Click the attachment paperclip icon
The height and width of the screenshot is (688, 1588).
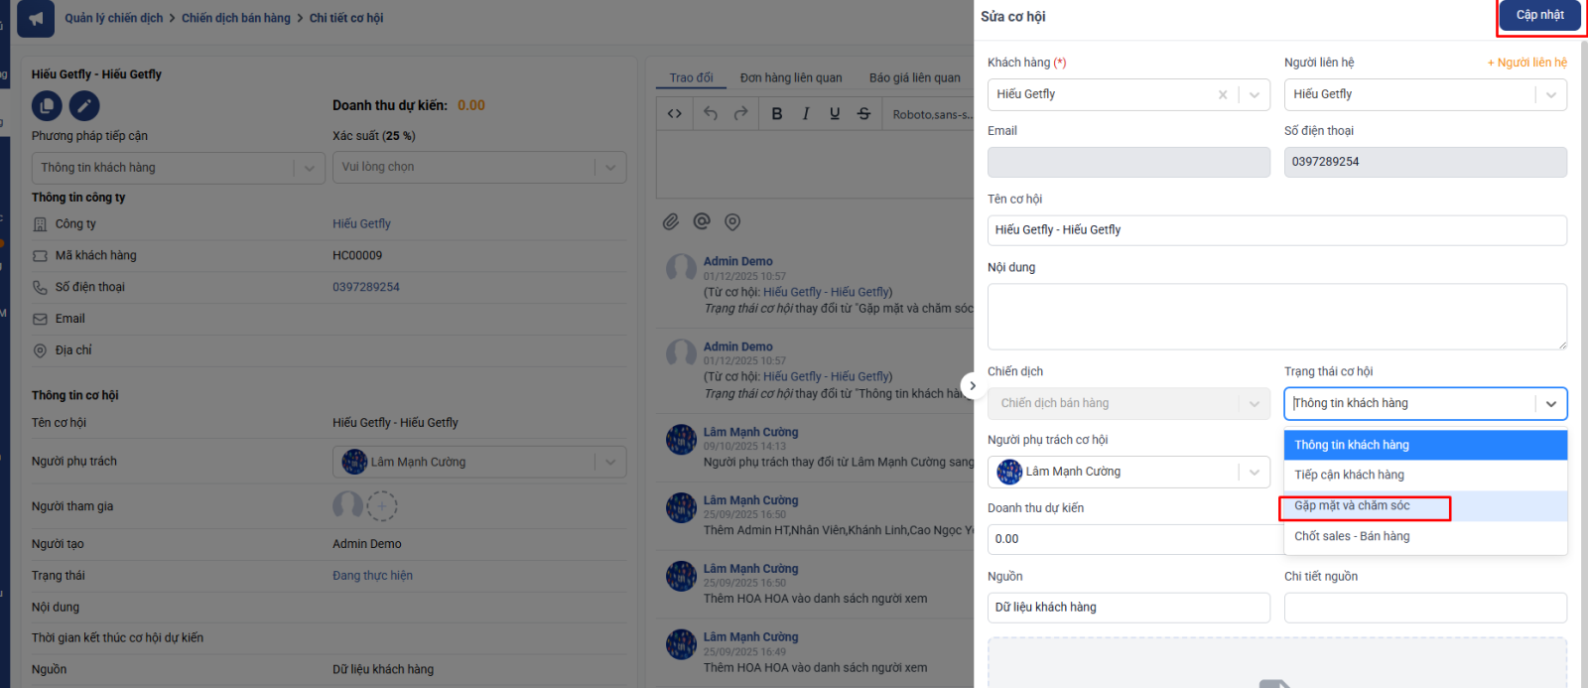point(671,221)
